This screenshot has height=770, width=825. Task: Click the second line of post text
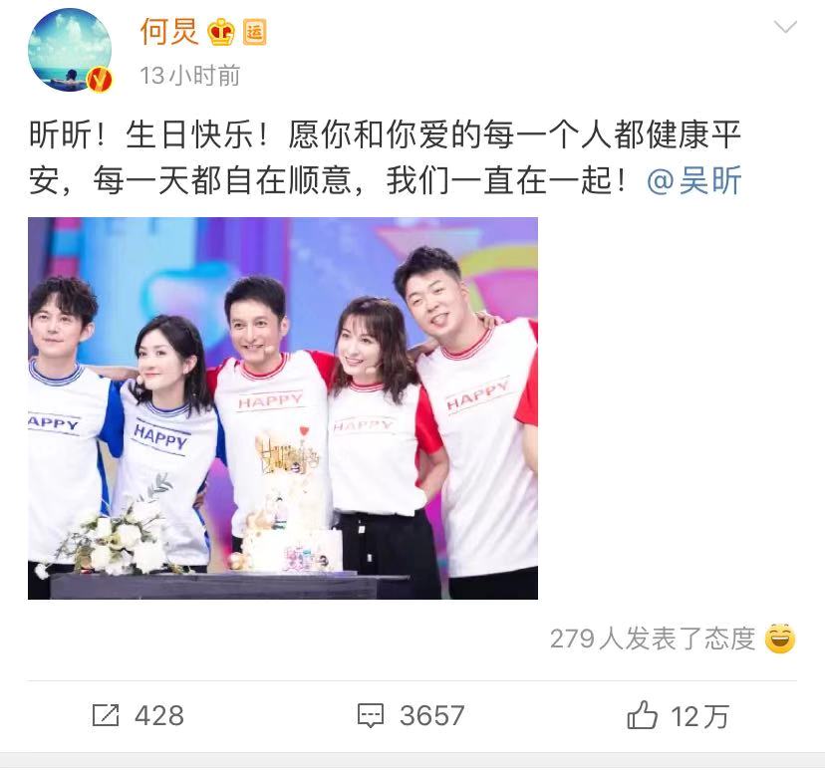click(386, 180)
